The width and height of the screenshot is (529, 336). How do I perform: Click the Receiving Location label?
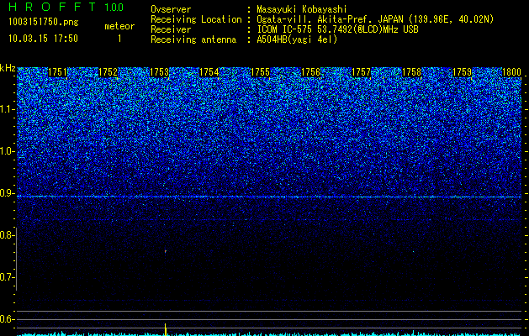(x=196, y=19)
